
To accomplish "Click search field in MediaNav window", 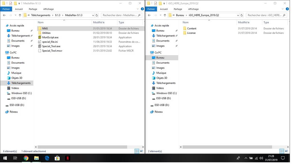I will [x=121, y=15].
